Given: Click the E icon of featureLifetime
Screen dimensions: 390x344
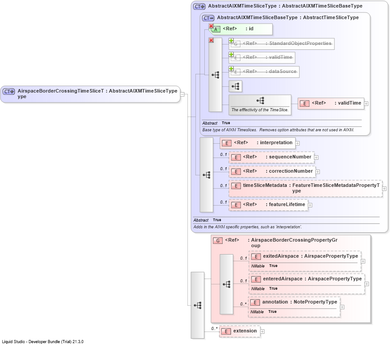Looking at the screenshot, I should (x=236, y=205).
